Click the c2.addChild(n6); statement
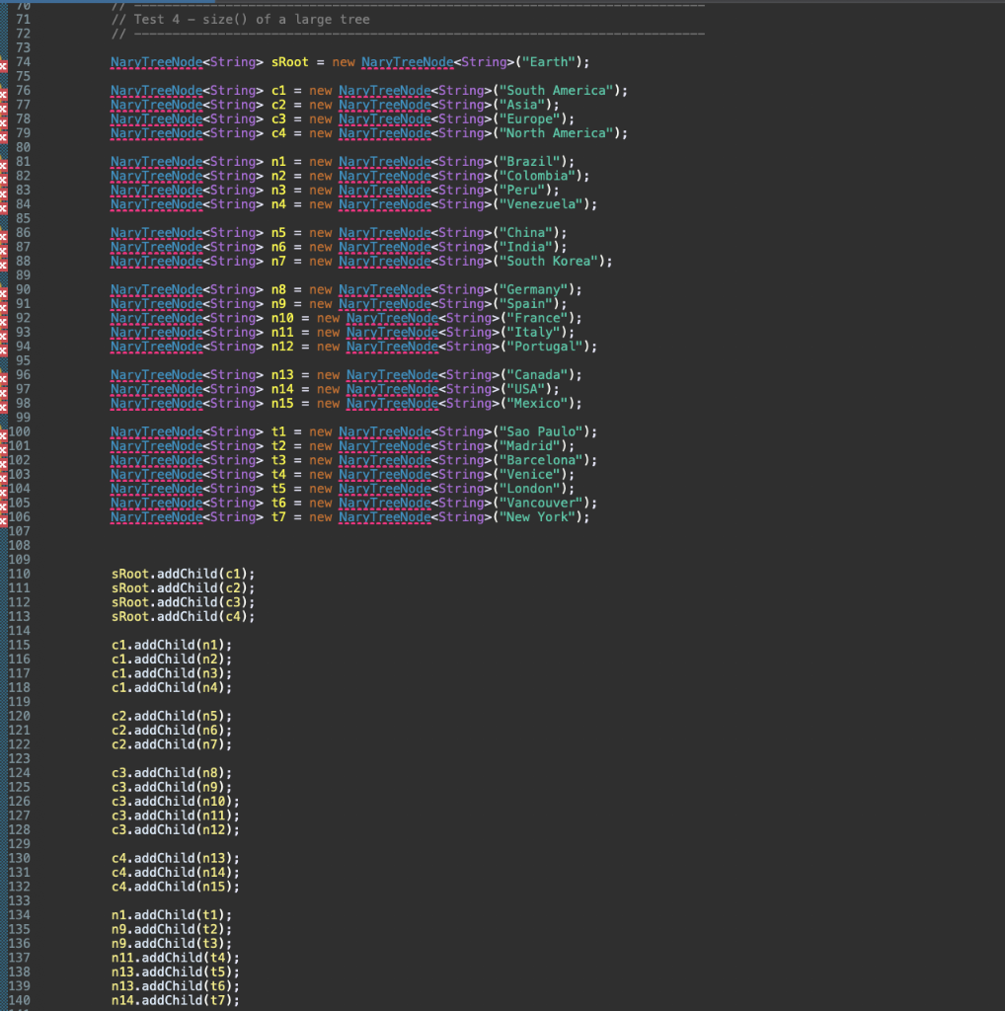 click(x=172, y=730)
